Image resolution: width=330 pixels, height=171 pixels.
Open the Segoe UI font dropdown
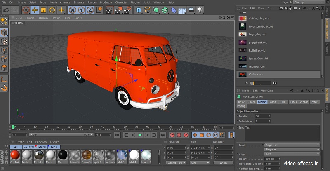tap(292, 145)
